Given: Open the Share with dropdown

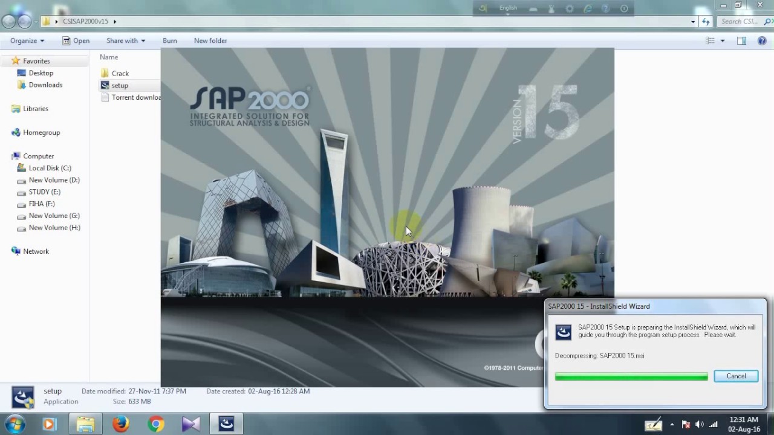Looking at the screenshot, I should click(x=126, y=40).
